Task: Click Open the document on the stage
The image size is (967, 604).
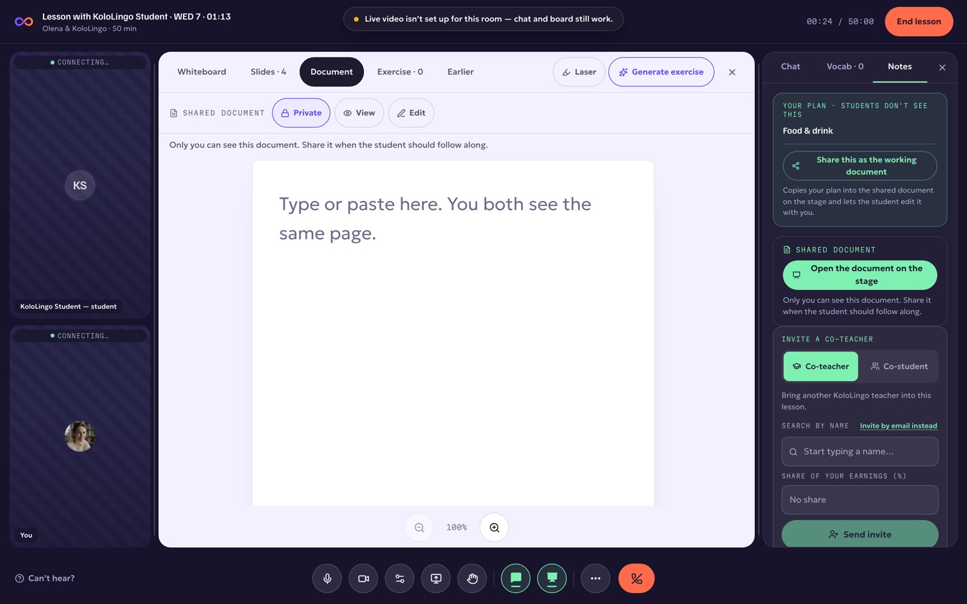Action: 860,275
